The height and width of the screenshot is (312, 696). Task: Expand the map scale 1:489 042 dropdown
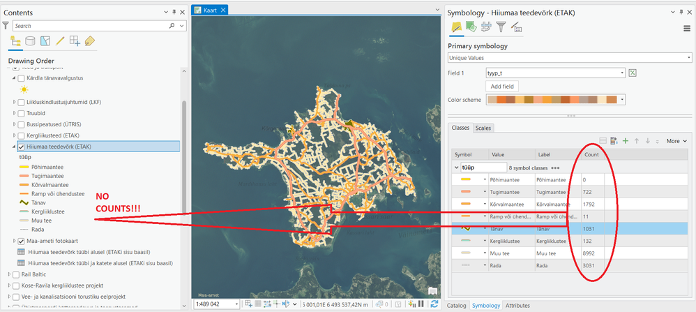pyautogui.click(x=237, y=304)
